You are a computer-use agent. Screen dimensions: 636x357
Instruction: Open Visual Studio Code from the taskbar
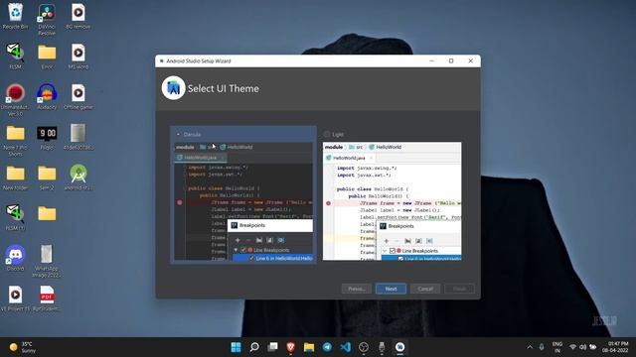(x=345, y=347)
